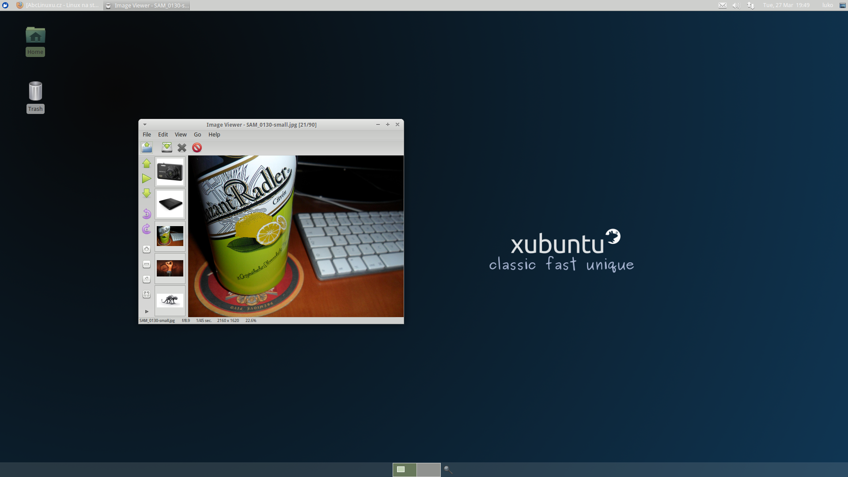The width and height of the screenshot is (848, 477).
Task: Click the date and time clock
Action: tap(786, 5)
